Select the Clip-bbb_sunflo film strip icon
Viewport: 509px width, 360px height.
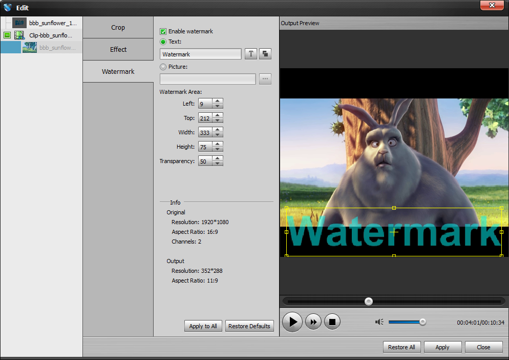[x=19, y=35]
